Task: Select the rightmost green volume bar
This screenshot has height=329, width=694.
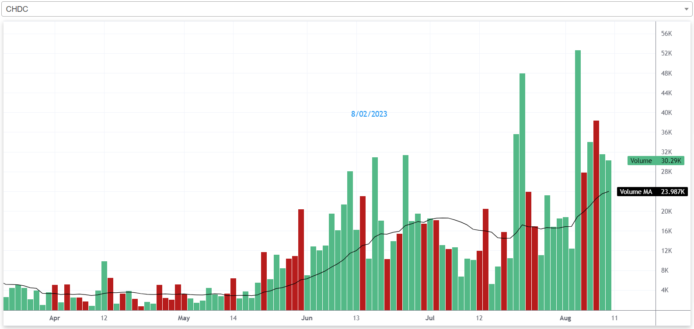Action: (608, 236)
